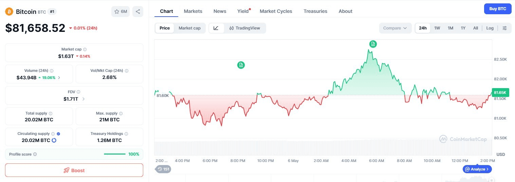Click the Circulating supply info icon

click(x=53, y=134)
